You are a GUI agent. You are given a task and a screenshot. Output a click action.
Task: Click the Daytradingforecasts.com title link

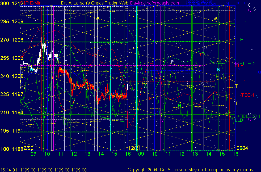pyautogui.click(x=154, y=3)
